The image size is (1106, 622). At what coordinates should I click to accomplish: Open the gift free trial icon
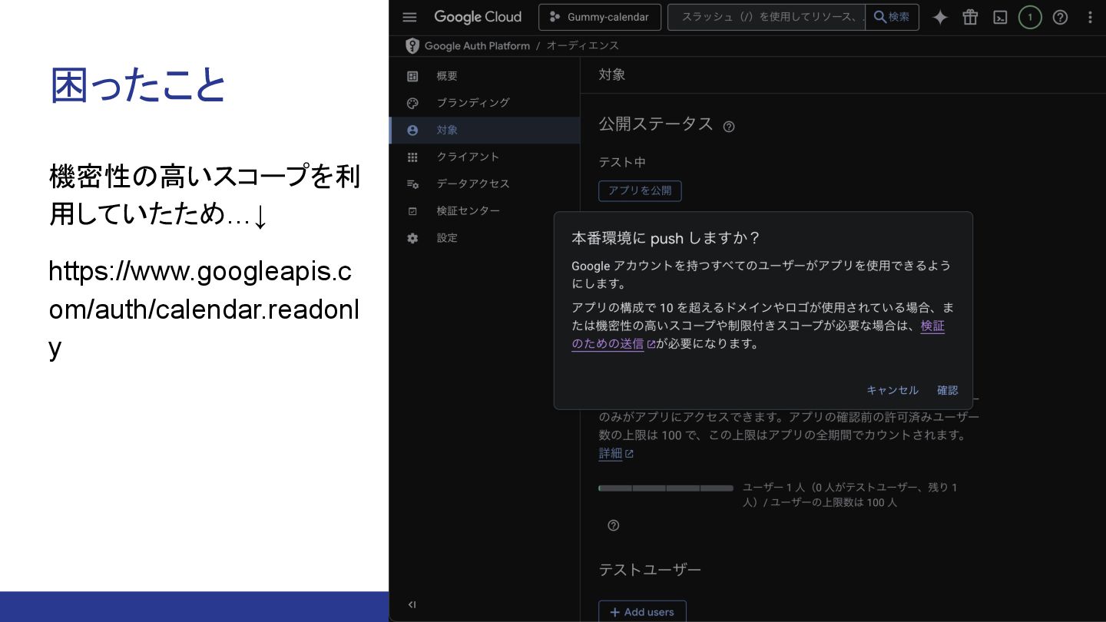click(970, 17)
